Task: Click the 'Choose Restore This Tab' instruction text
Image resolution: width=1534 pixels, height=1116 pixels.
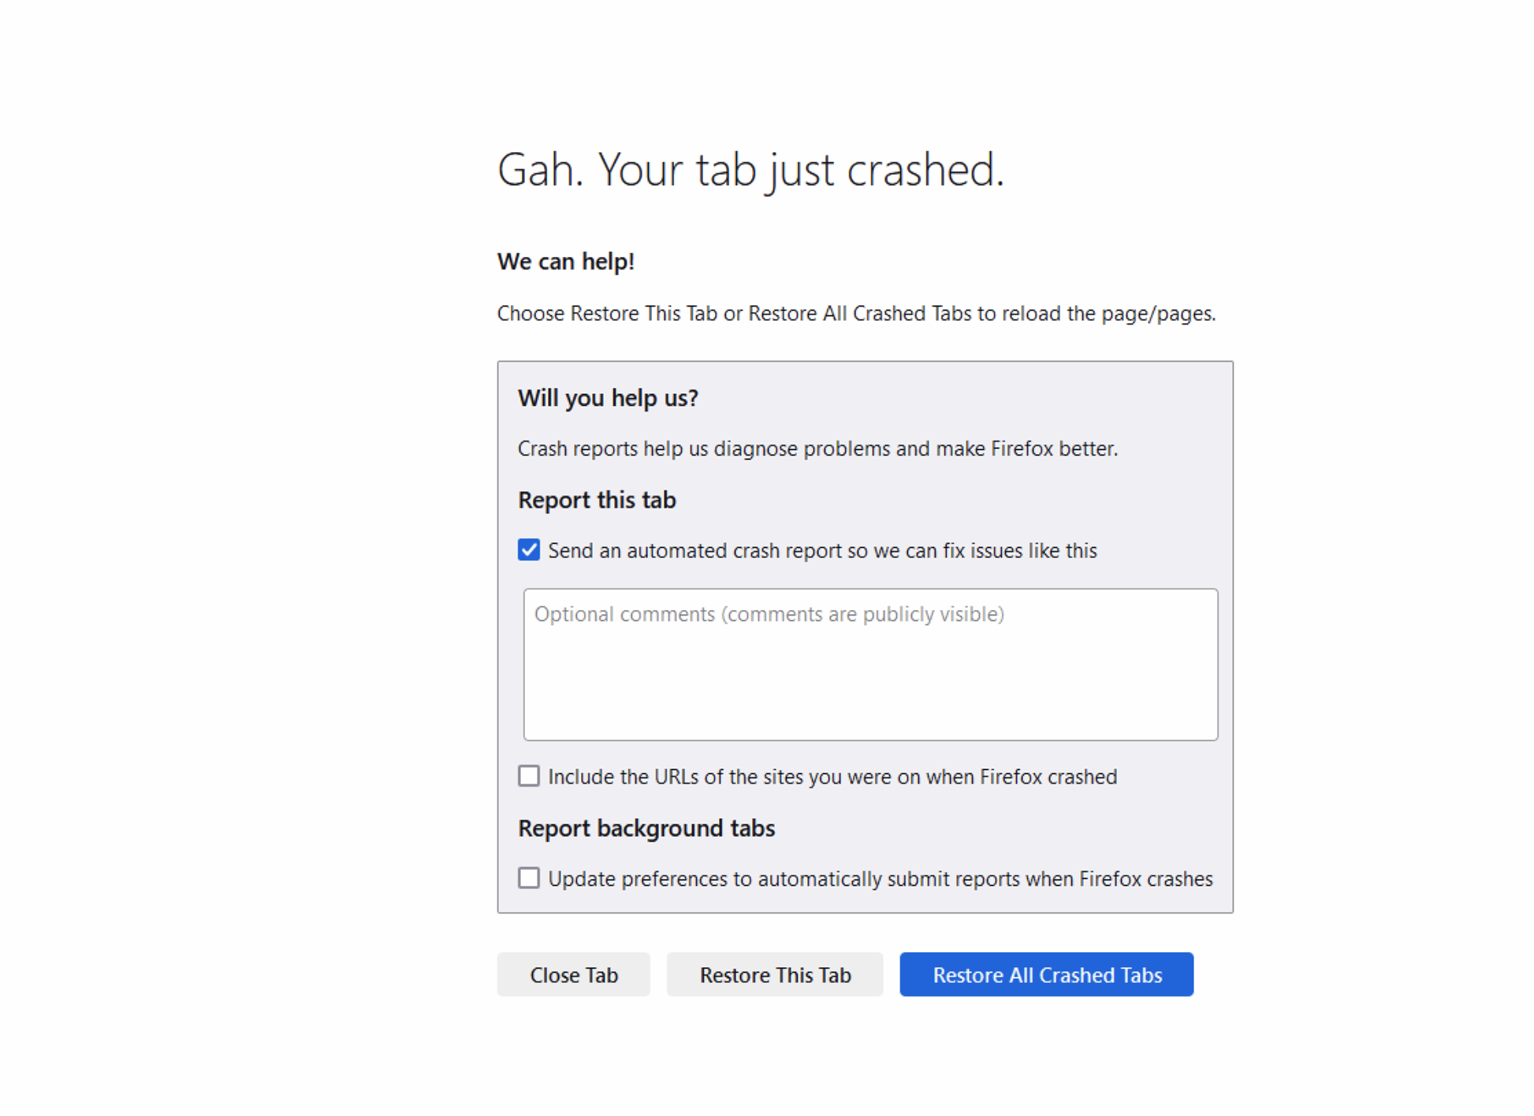Action: pyautogui.click(x=856, y=314)
